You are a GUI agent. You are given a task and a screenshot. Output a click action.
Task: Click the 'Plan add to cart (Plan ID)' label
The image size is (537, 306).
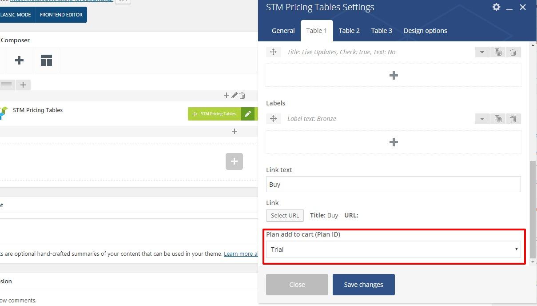[x=303, y=234]
